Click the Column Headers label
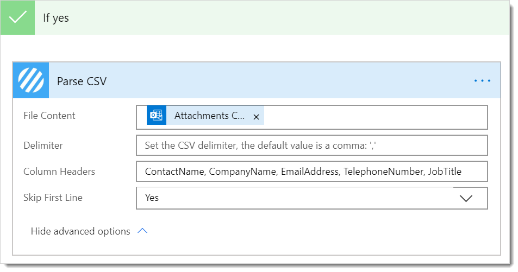This screenshot has width=518, height=272. [x=59, y=172]
